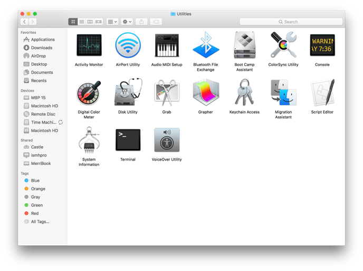Click the Edit Tags toolbar button
363x271 pixels.
coord(156,22)
